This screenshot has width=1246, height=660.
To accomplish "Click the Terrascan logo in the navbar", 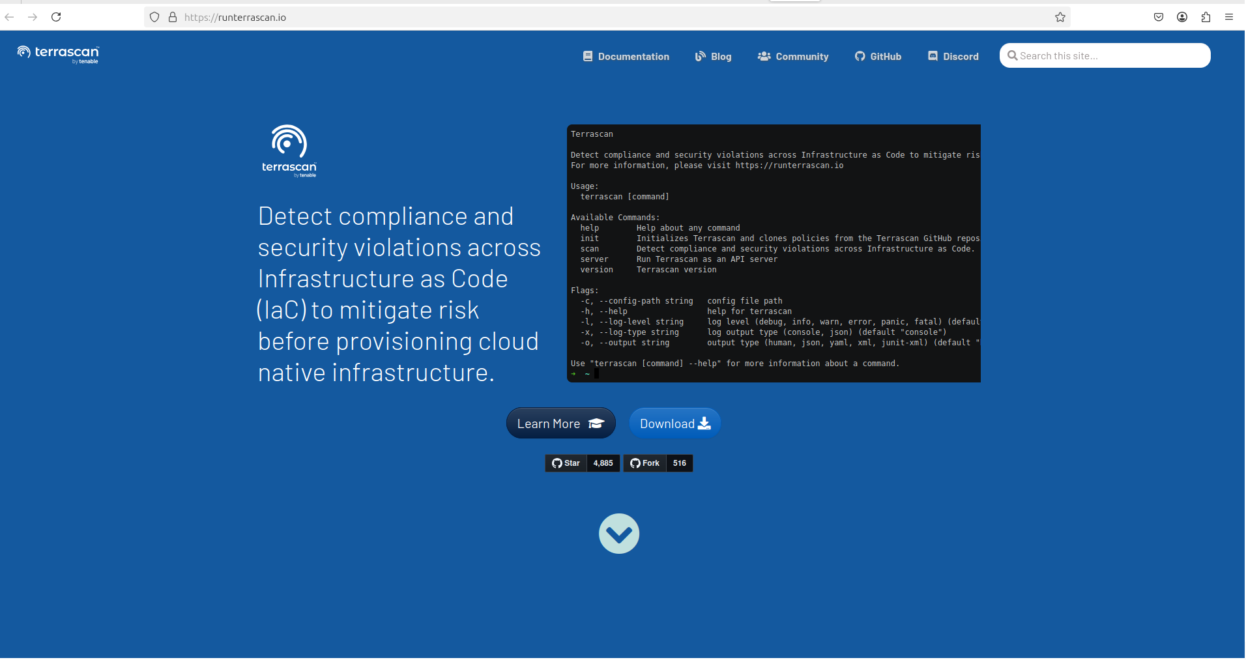I will (x=58, y=54).
